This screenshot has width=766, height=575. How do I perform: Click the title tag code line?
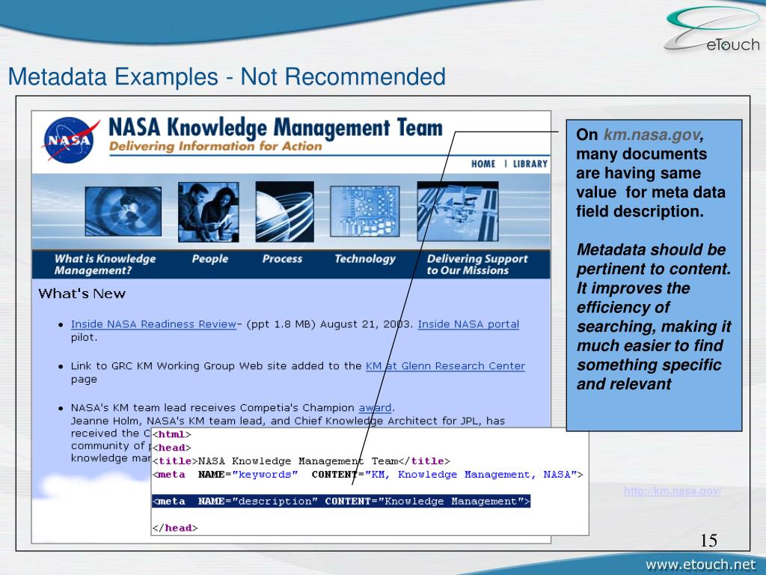301,461
